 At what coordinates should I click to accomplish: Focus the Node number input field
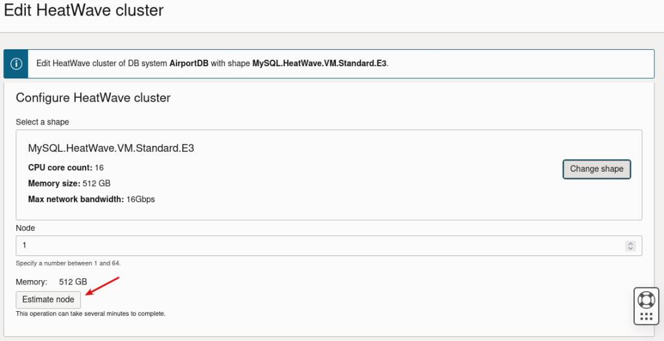[x=329, y=246]
